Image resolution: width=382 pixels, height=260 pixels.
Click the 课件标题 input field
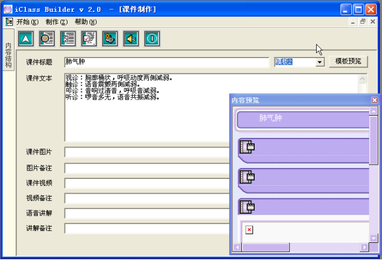click(x=167, y=62)
